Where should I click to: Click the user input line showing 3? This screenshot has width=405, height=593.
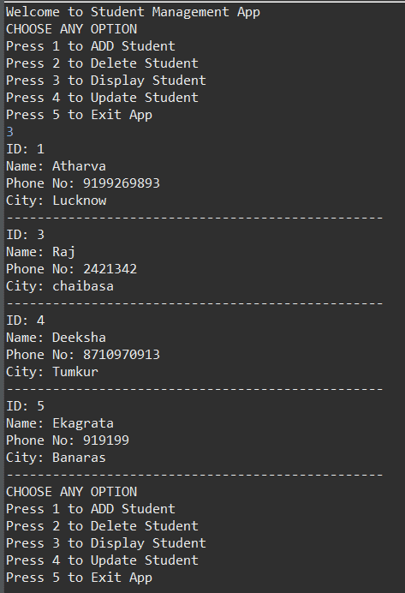click(9, 132)
